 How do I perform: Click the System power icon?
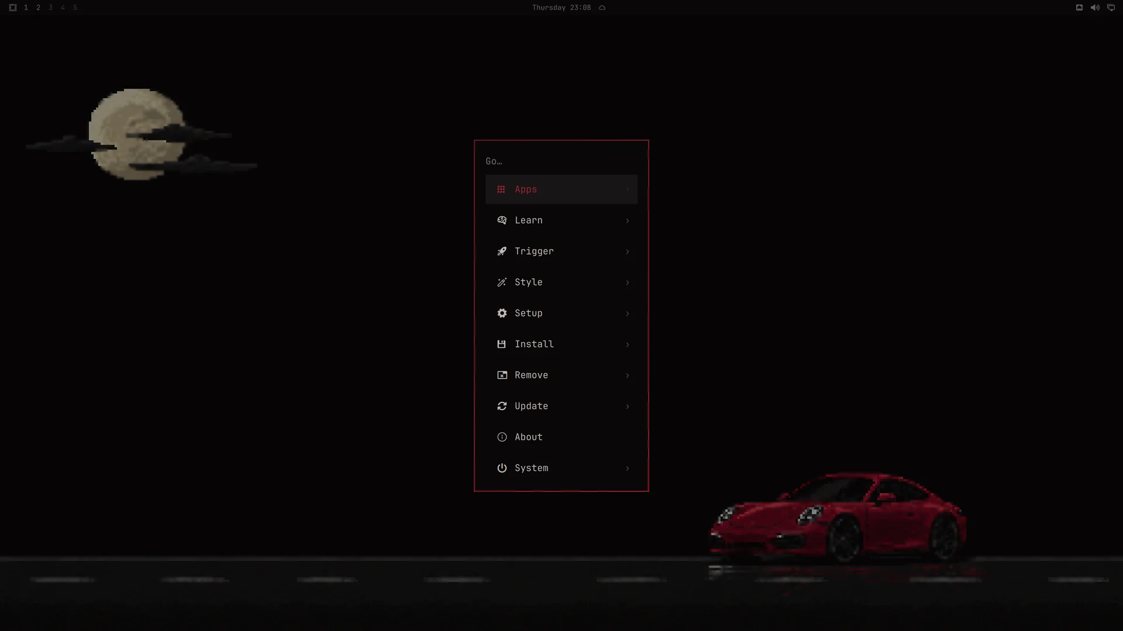tap(502, 468)
